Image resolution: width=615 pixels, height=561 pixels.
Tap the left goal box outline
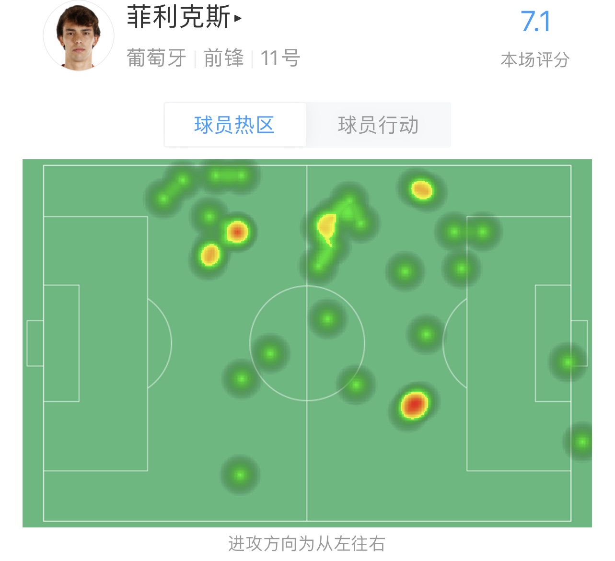[61, 343]
